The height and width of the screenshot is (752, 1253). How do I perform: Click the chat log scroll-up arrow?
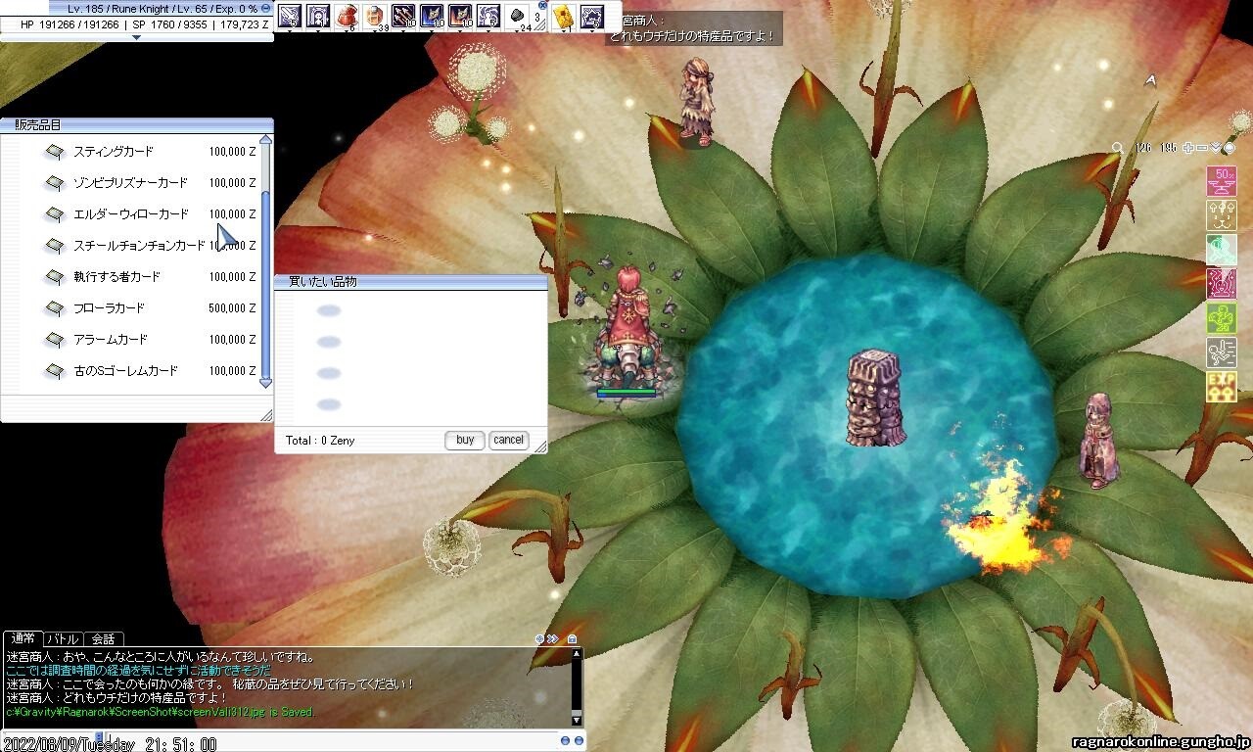(577, 652)
